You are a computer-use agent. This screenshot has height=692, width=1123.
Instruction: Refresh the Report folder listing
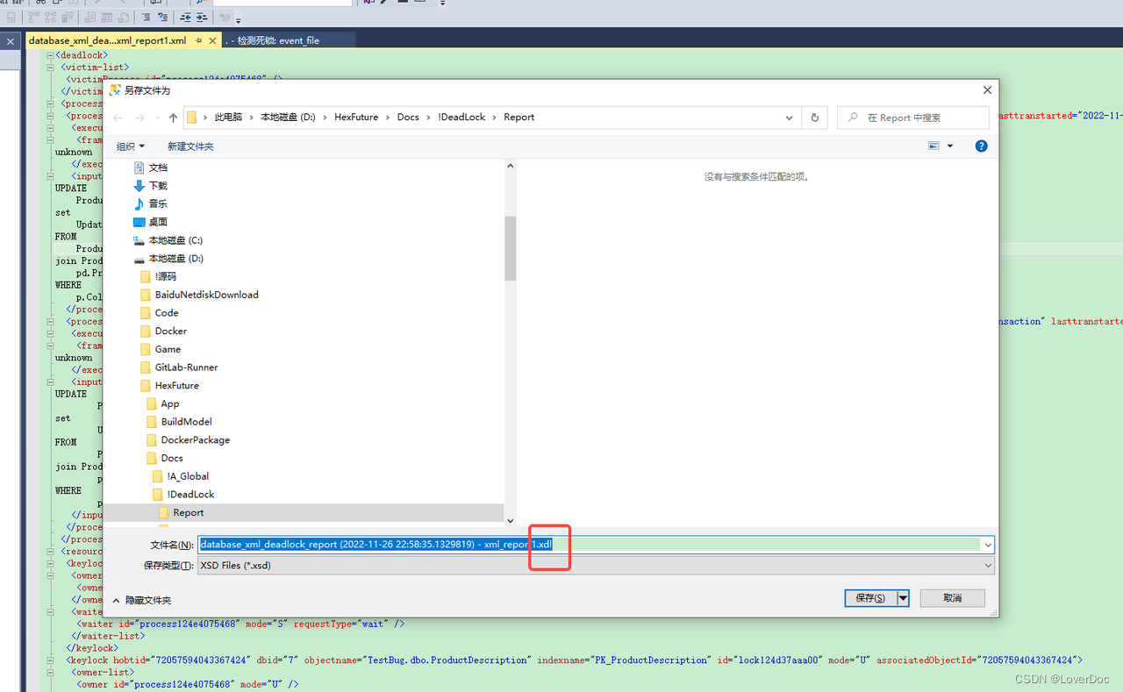pos(815,118)
